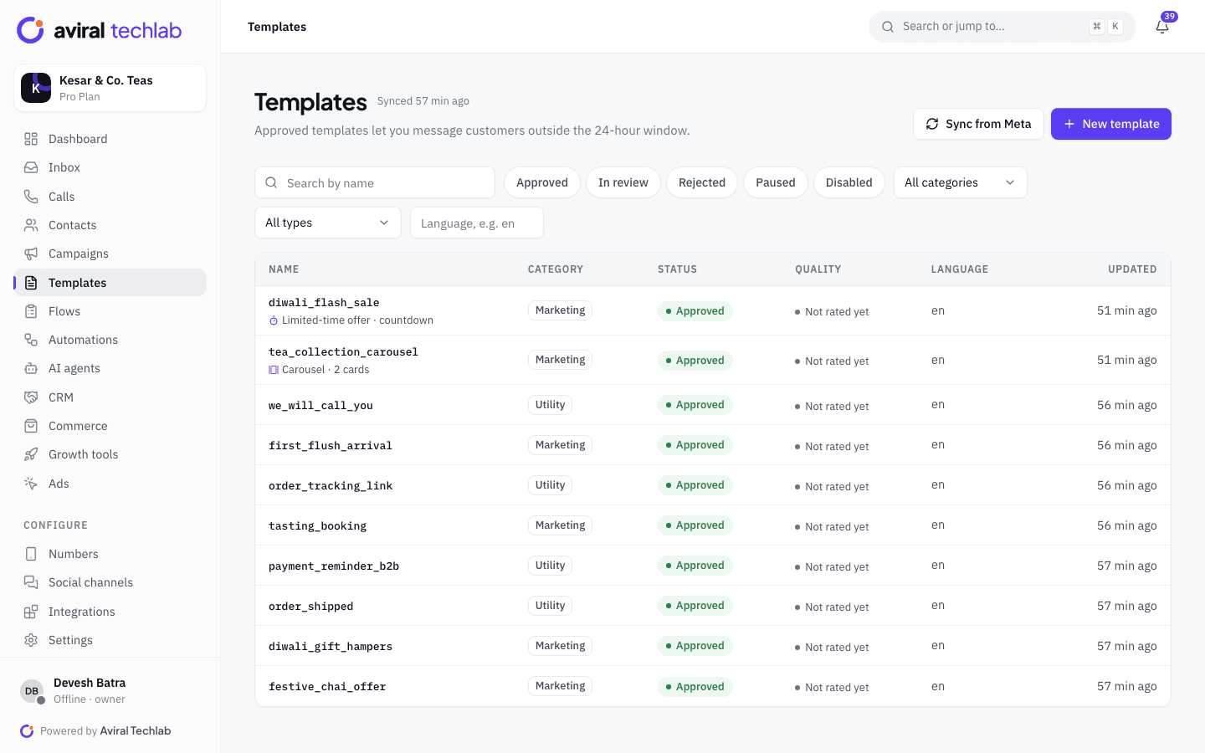Toggle the Disabled filter chip
Viewport: 1205px width, 753px height.
[849, 182]
